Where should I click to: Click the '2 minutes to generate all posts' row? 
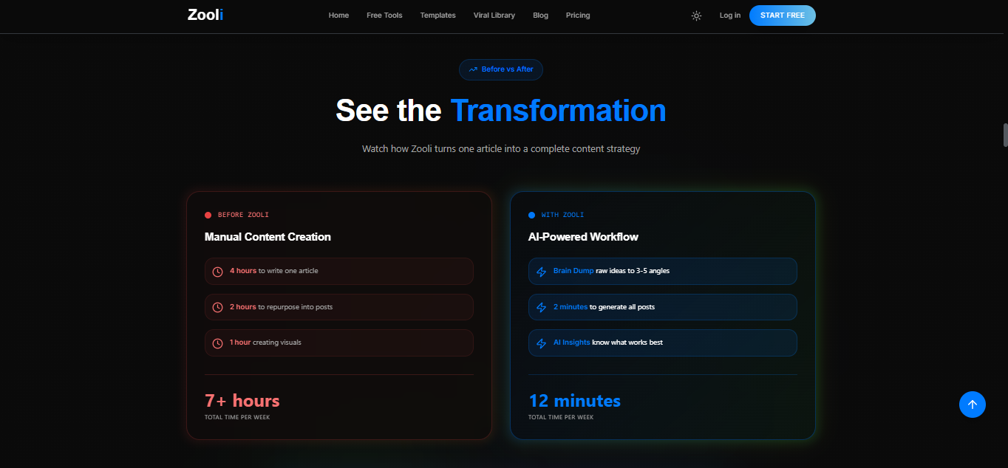(663, 307)
